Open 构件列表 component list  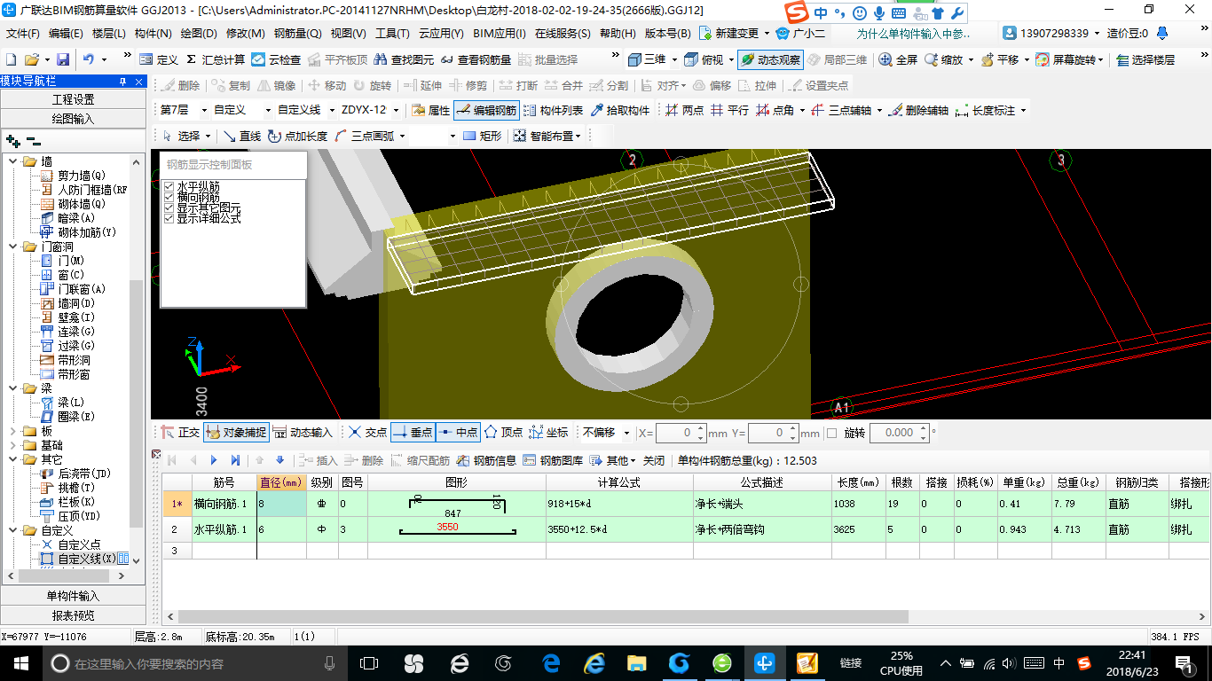(x=553, y=110)
